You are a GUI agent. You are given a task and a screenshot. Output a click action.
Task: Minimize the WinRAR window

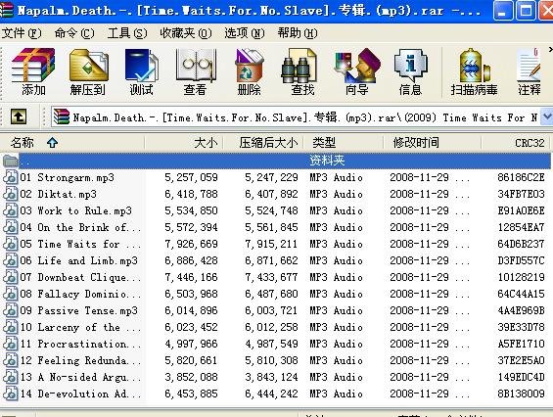(x=503, y=11)
